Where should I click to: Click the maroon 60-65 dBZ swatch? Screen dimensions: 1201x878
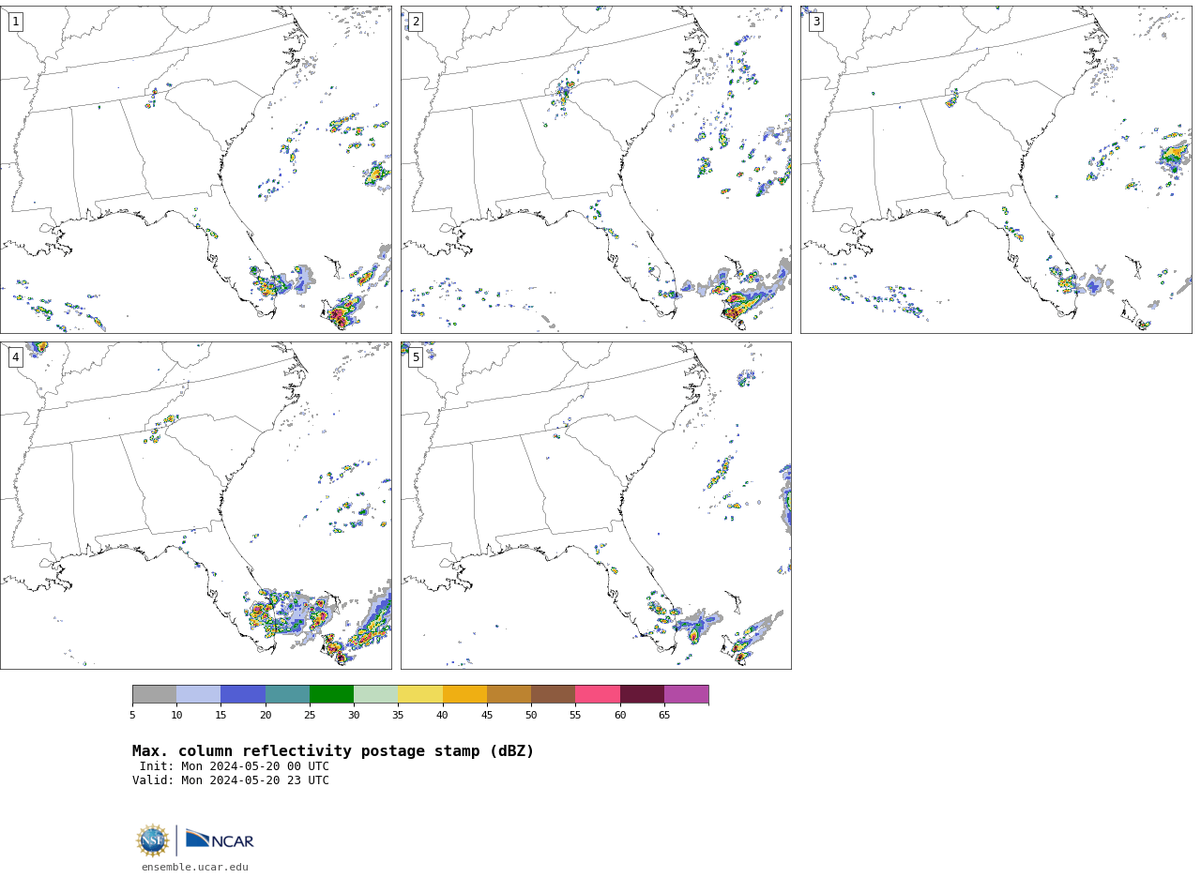[x=642, y=694]
